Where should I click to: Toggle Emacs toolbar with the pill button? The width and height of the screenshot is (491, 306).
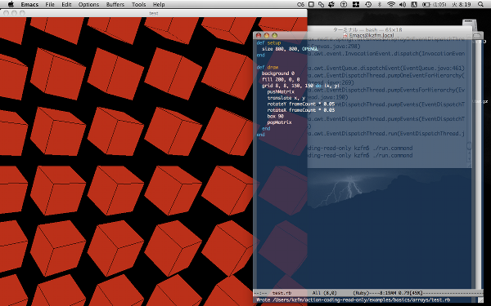[476, 35]
